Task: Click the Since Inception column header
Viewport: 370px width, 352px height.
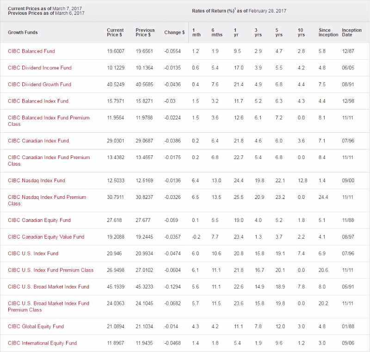Action: pos(328,32)
